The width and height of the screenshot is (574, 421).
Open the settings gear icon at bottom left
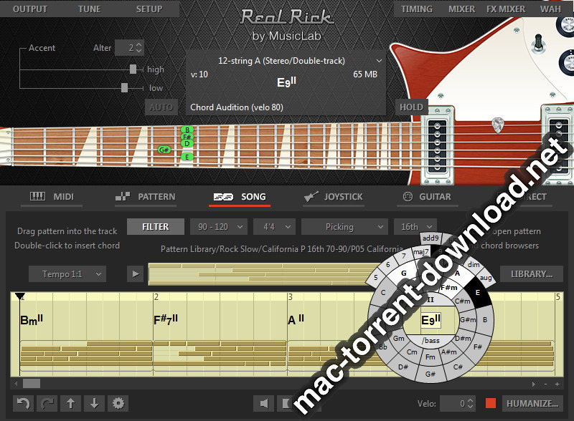point(118,404)
